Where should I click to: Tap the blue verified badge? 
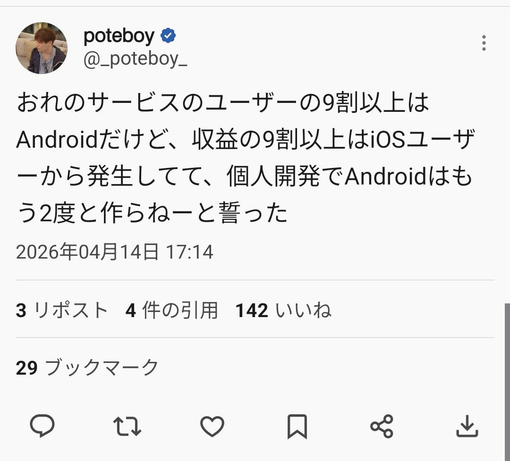(169, 35)
